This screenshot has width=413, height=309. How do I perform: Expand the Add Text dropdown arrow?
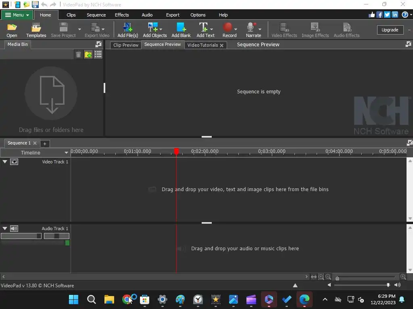tap(211, 29)
